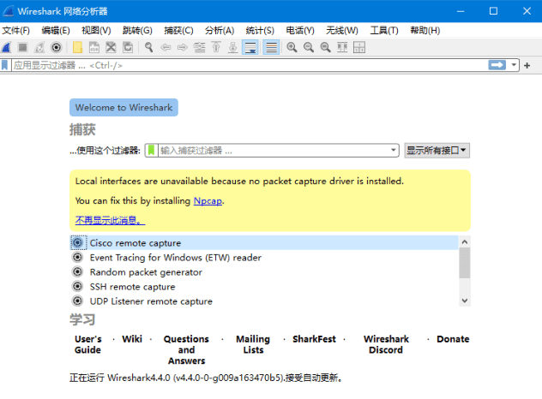Open display filter history dropdown arrow
Viewport: 542px width, 399px height.
click(x=514, y=65)
